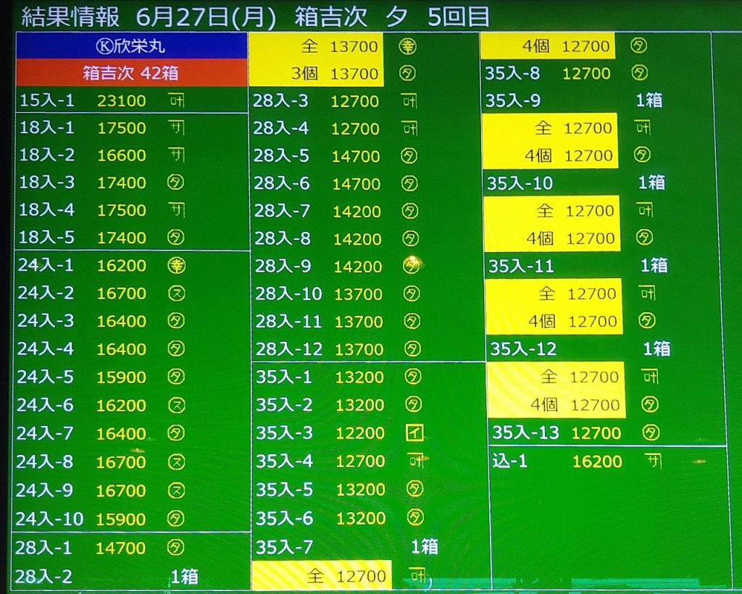Click the circled mark next to 全 13700
The width and height of the screenshot is (742, 594).
point(408,47)
